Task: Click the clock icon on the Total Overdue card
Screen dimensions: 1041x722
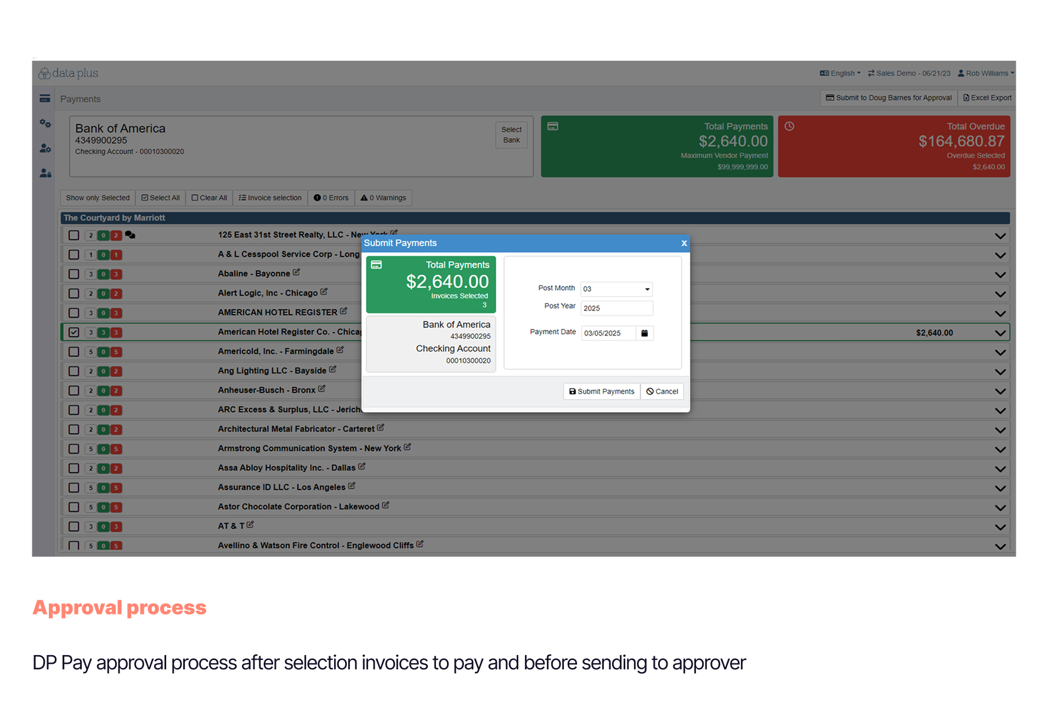Action: pyautogui.click(x=789, y=126)
